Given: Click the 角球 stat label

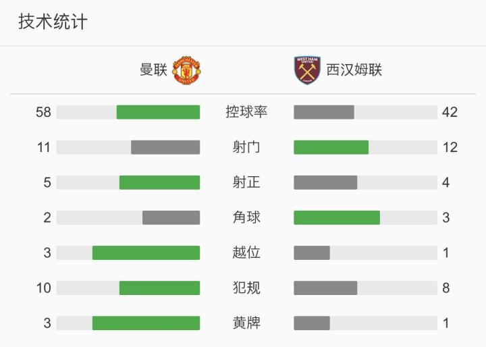Looking at the screenshot, I should [246, 217].
